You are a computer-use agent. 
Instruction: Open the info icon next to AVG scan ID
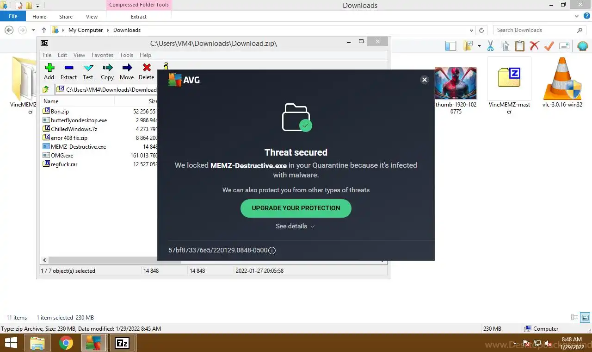point(272,251)
